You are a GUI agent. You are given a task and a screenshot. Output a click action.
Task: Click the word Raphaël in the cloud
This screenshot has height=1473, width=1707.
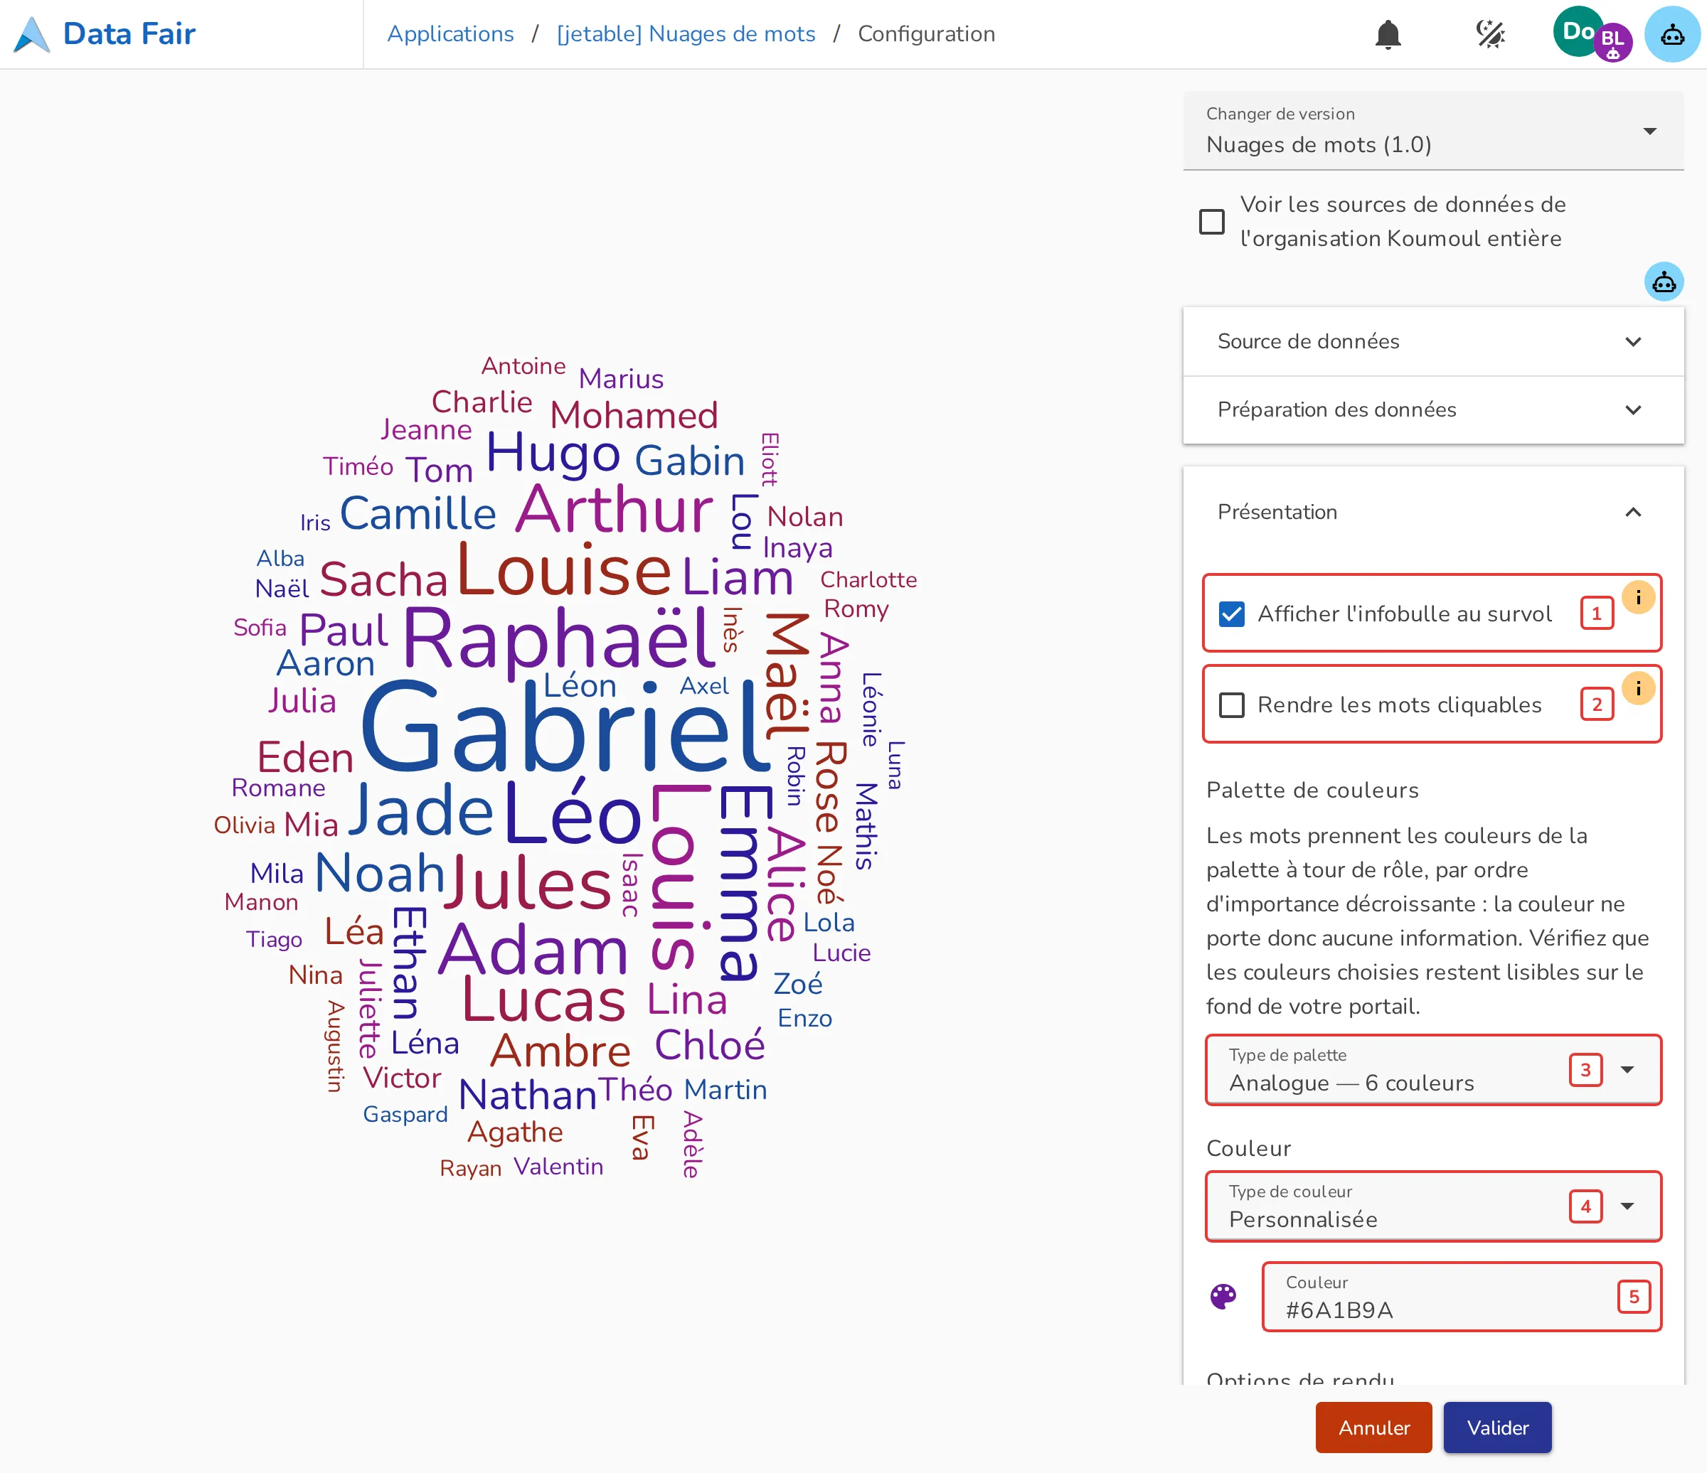pyautogui.click(x=560, y=641)
